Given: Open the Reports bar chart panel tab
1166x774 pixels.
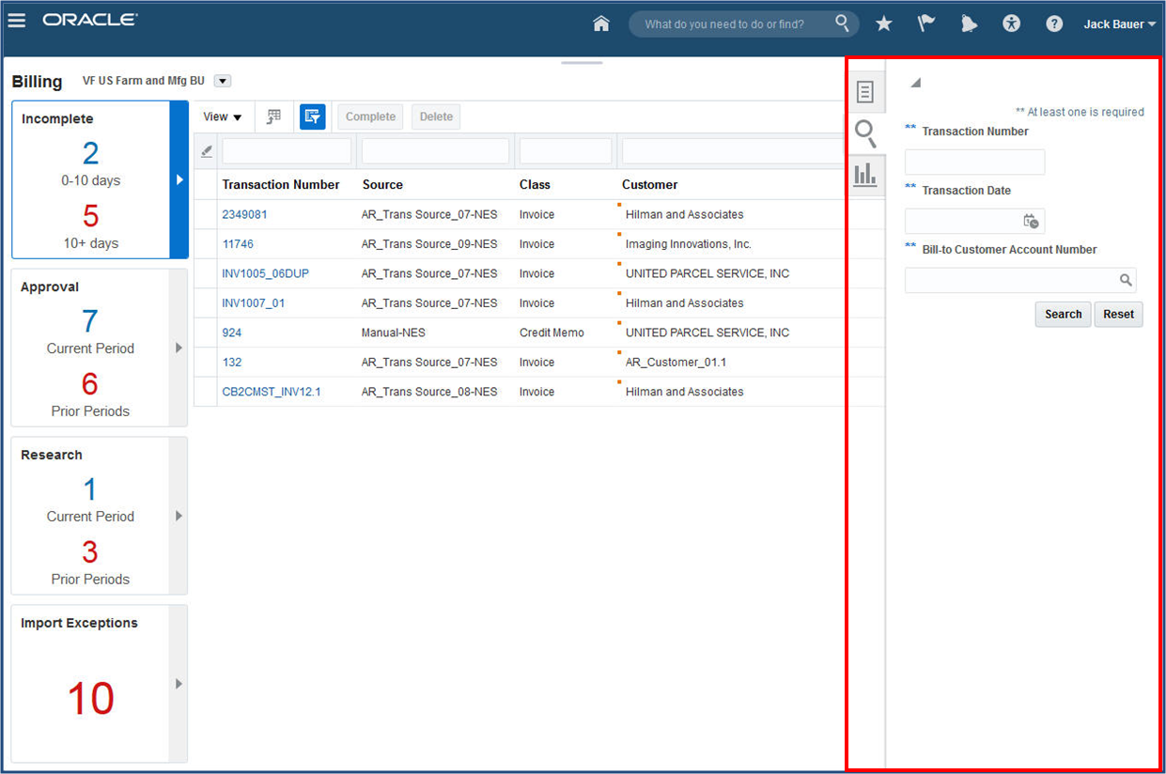Looking at the screenshot, I should click(865, 174).
